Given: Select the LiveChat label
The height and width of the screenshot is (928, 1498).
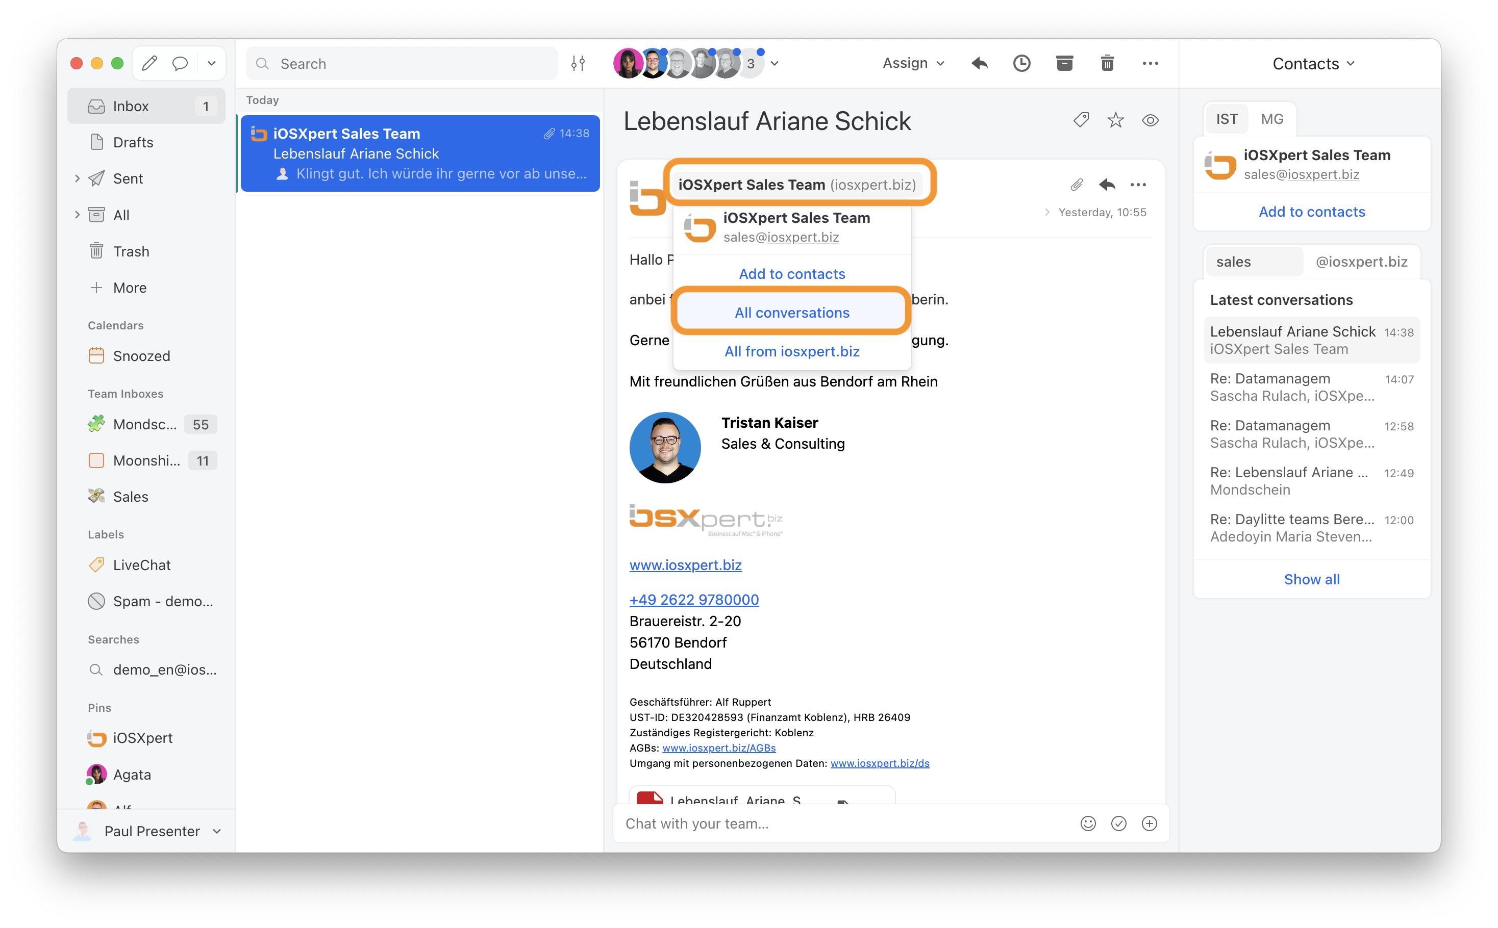Looking at the screenshot, I should (x=146, y=564).
